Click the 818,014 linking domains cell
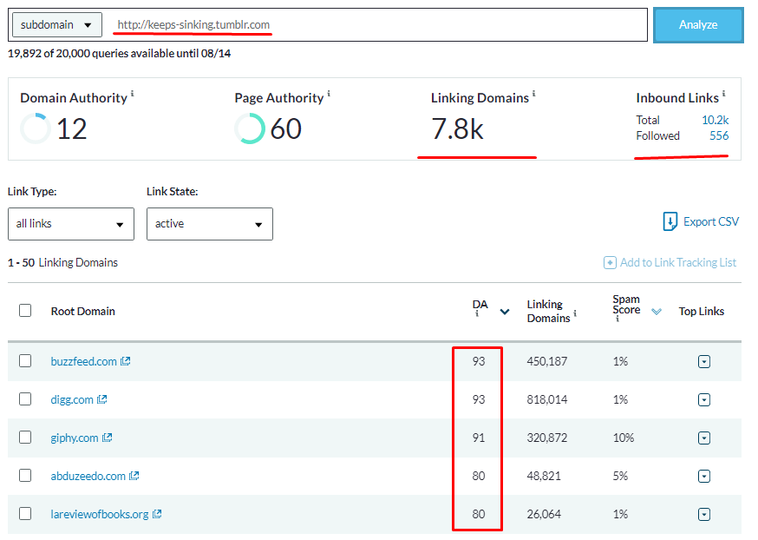The image size is (758, 540). coord(546,399)
